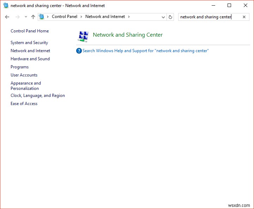
Task: Click the Forward arrow button
Action: 18,17
